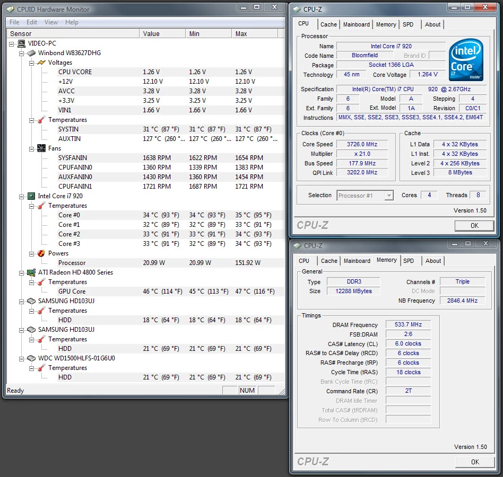This screenshot has width=503, height=477.
Task: Open the Help menu in Hardware Monitor
Action: click(x=72, y=22)
